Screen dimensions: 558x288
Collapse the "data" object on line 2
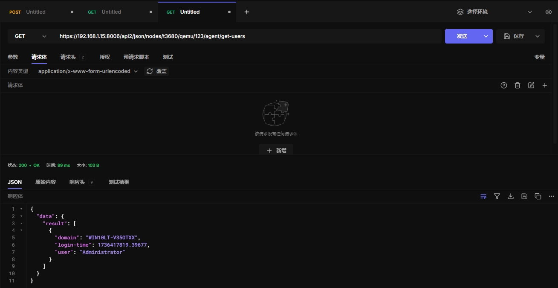[21, 216]
